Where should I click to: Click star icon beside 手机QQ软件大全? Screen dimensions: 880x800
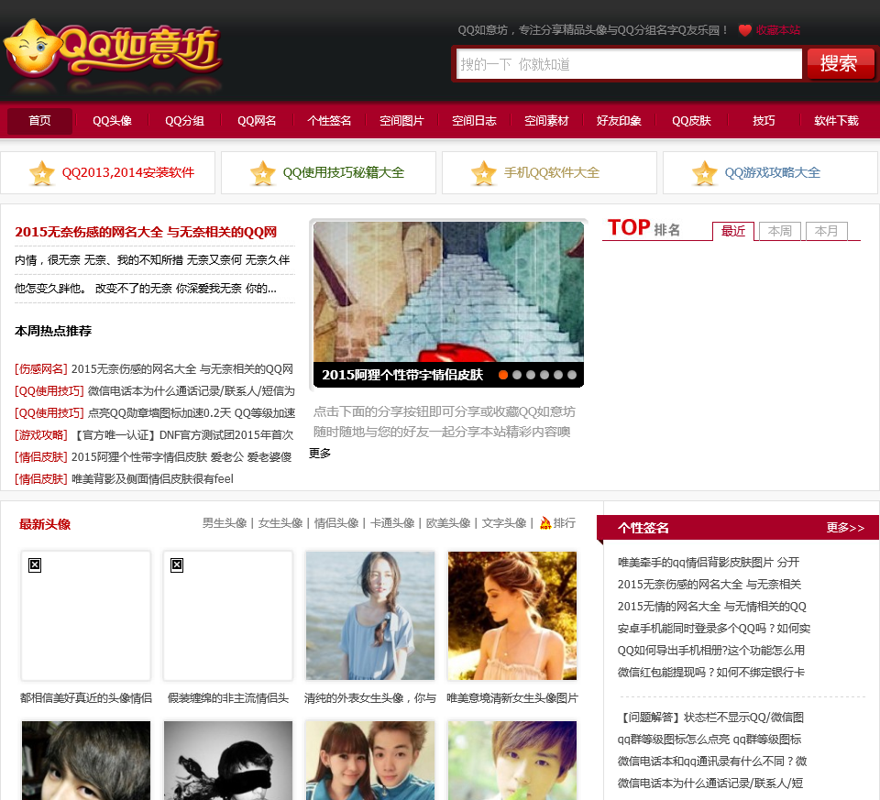pyautogui.click(x=484, y=173)
